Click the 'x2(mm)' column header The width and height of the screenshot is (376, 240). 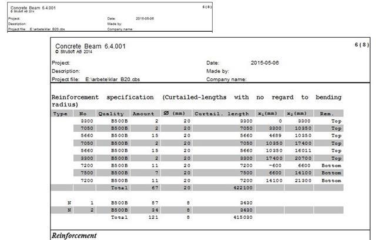pos(297,114)
